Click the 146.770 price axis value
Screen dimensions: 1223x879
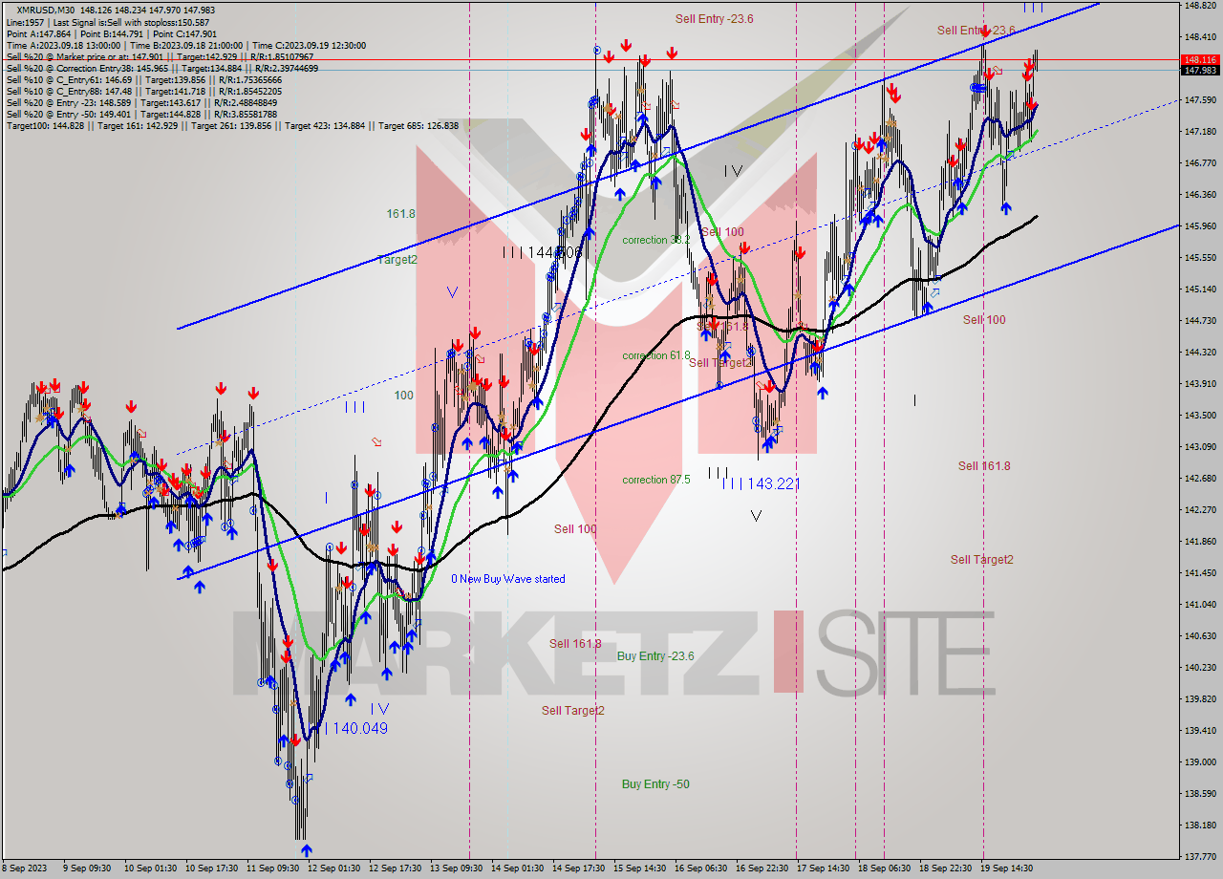pos(1200,162)
